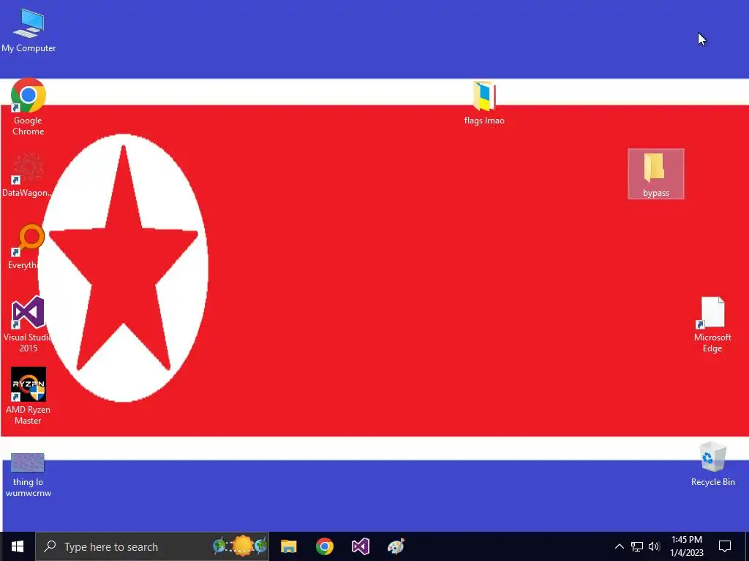Select the 'flags lmao' archive icon
Screen dimensions: 749x561
pos(484,103)
